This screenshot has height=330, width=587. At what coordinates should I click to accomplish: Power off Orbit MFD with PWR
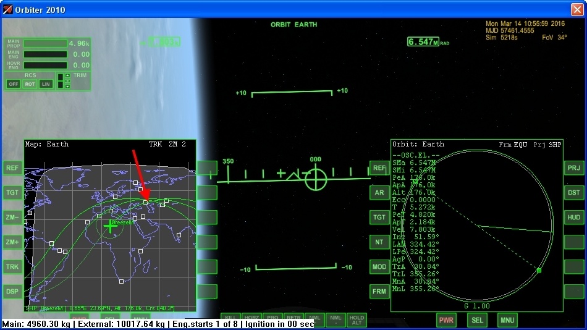446,320
